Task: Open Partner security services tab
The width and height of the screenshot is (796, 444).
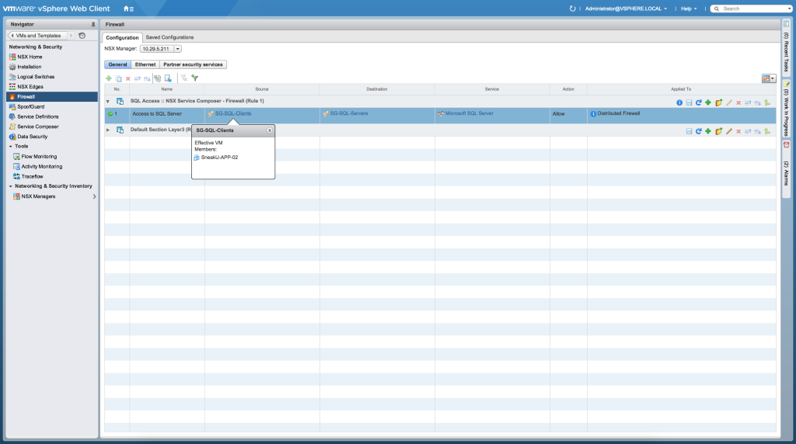Action: click(x=193, y=65)
